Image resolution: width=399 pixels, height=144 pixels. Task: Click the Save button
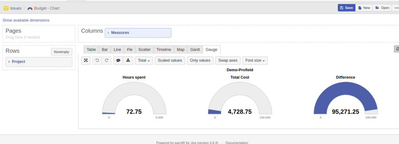[346, 8]
